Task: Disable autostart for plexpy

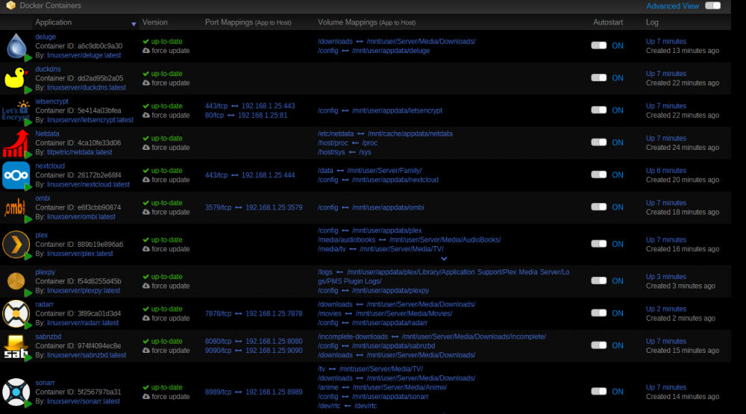Action: pyautogui.click(x=598, y=281)
